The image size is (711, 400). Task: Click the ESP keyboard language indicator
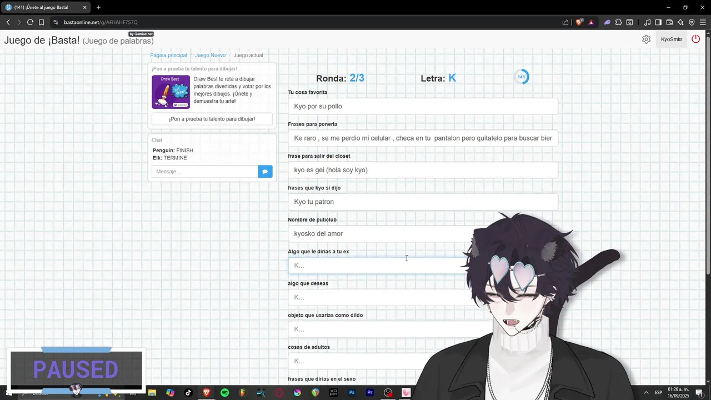pyautogui.click(x=658, y=393)
